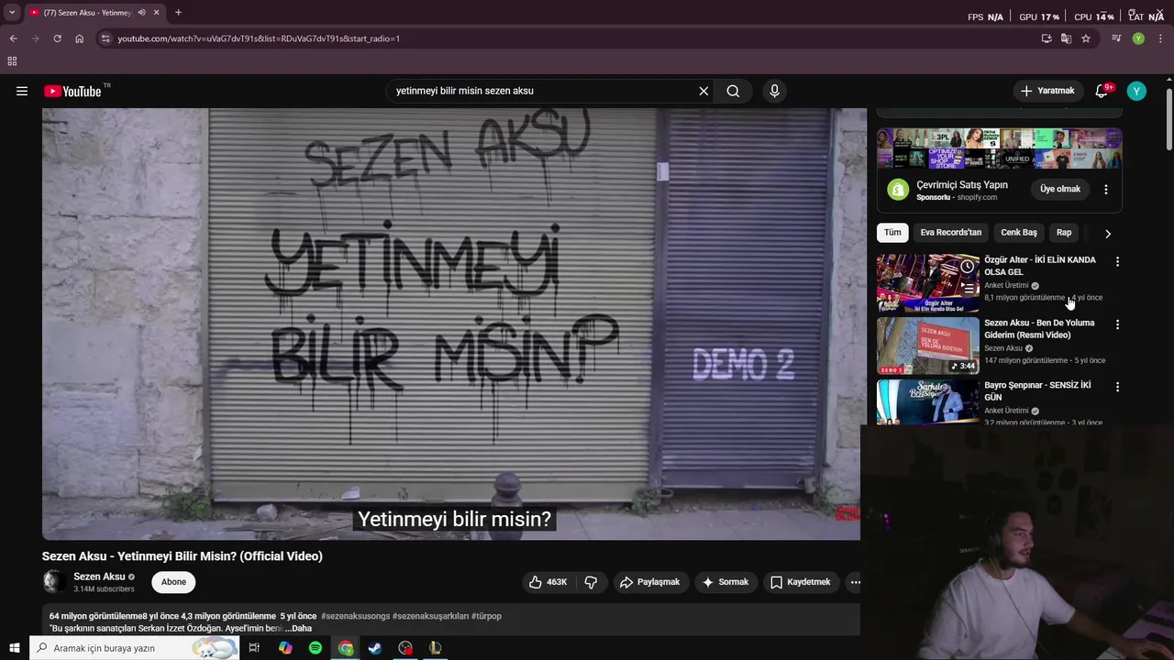Reload the page in Chrome
Image resolution: width=1174 pixels, height=660 pixels.
(x=57, y=38)
